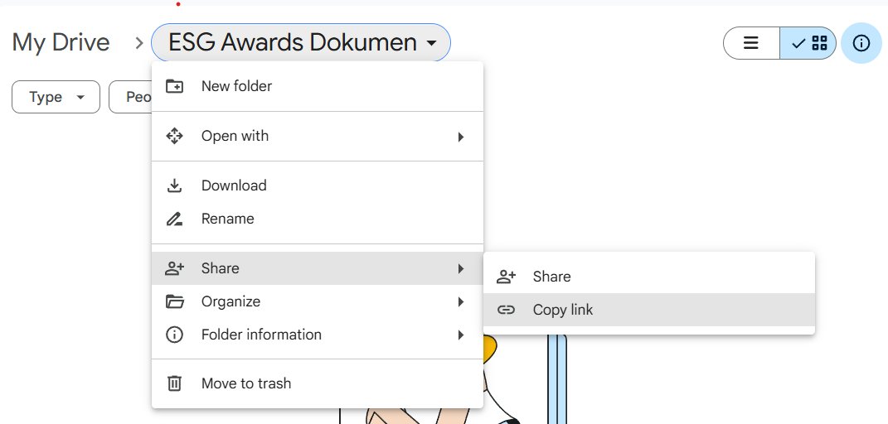Switch to list layout view
Screen dimensions: 888x424
tap(751, 43)
